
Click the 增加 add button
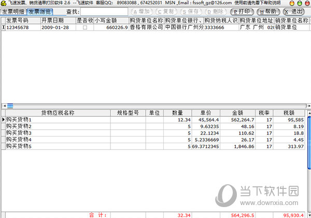[142, 12]
